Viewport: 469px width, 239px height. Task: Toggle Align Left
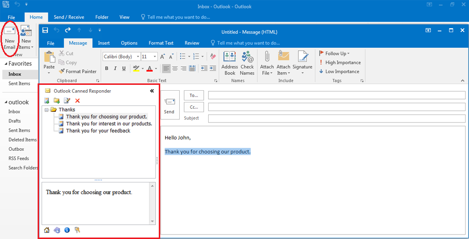(x=166, y=68)
